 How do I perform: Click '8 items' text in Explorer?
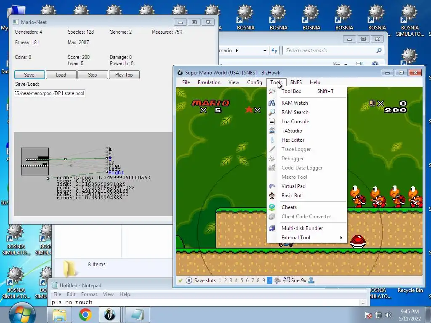[x=97, y=265]
